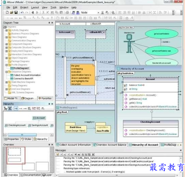Open the Node search-scope dropdown
Screen dimensions: 187x177
[x=98, y=13]
